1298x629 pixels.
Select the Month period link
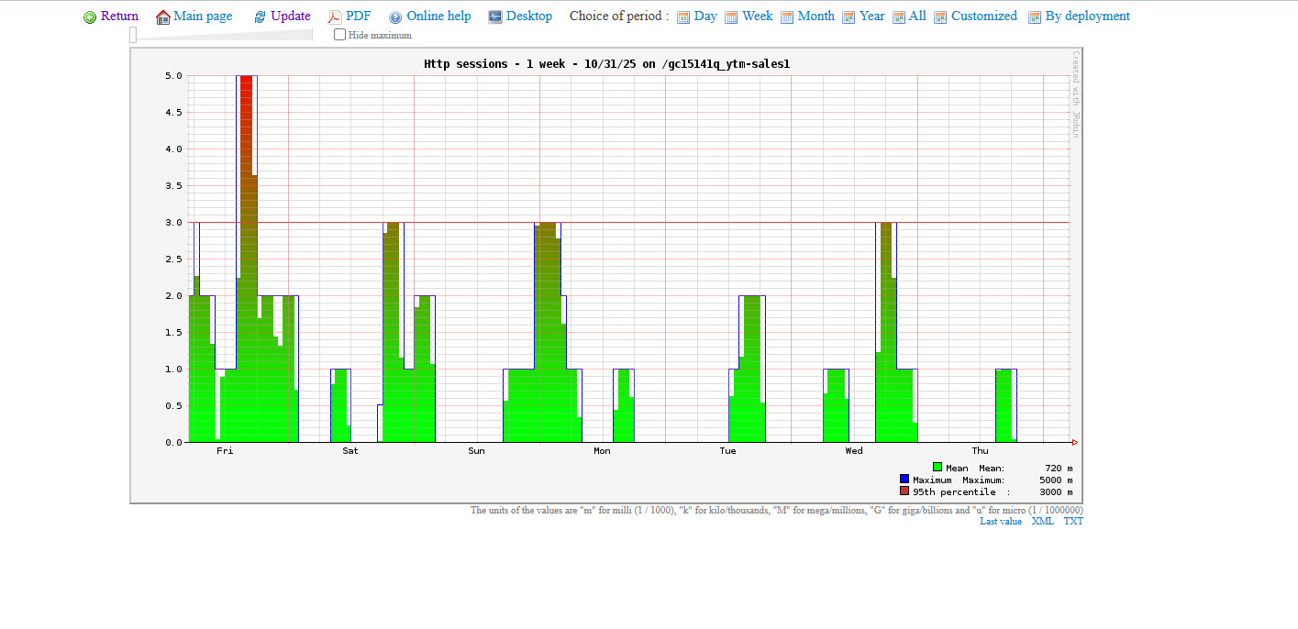point(815,17)
